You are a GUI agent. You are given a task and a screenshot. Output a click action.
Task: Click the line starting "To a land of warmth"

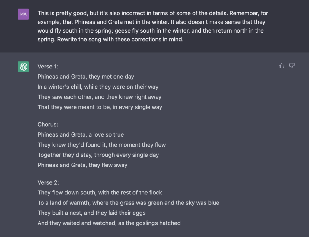point(128,203)
